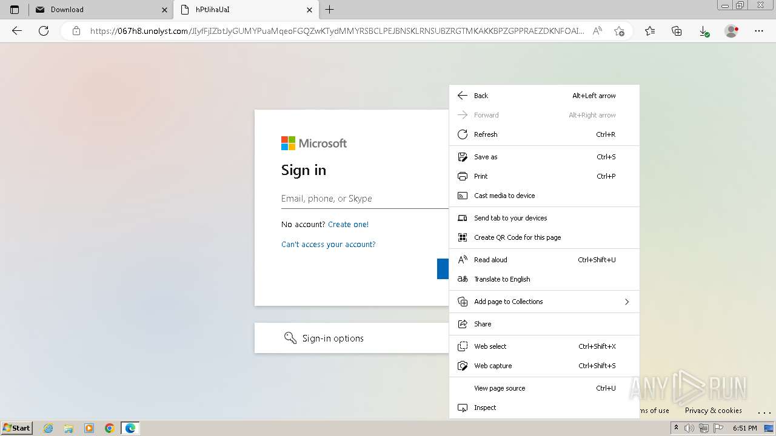Click the 6:51 PM clock
776x436 pixels.
click(745, 428)
